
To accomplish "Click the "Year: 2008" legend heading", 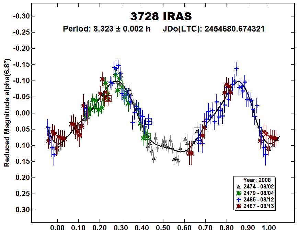I will pyautogui.click(x=257, y=180).
